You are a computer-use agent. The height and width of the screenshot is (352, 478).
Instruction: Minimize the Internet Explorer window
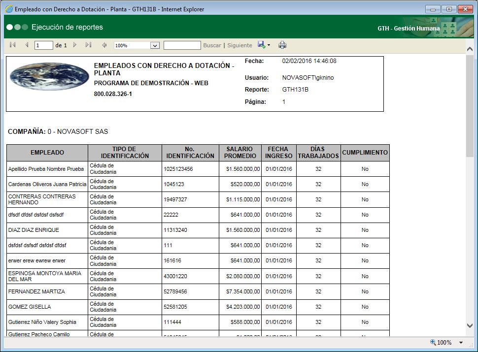click(433, 9)
